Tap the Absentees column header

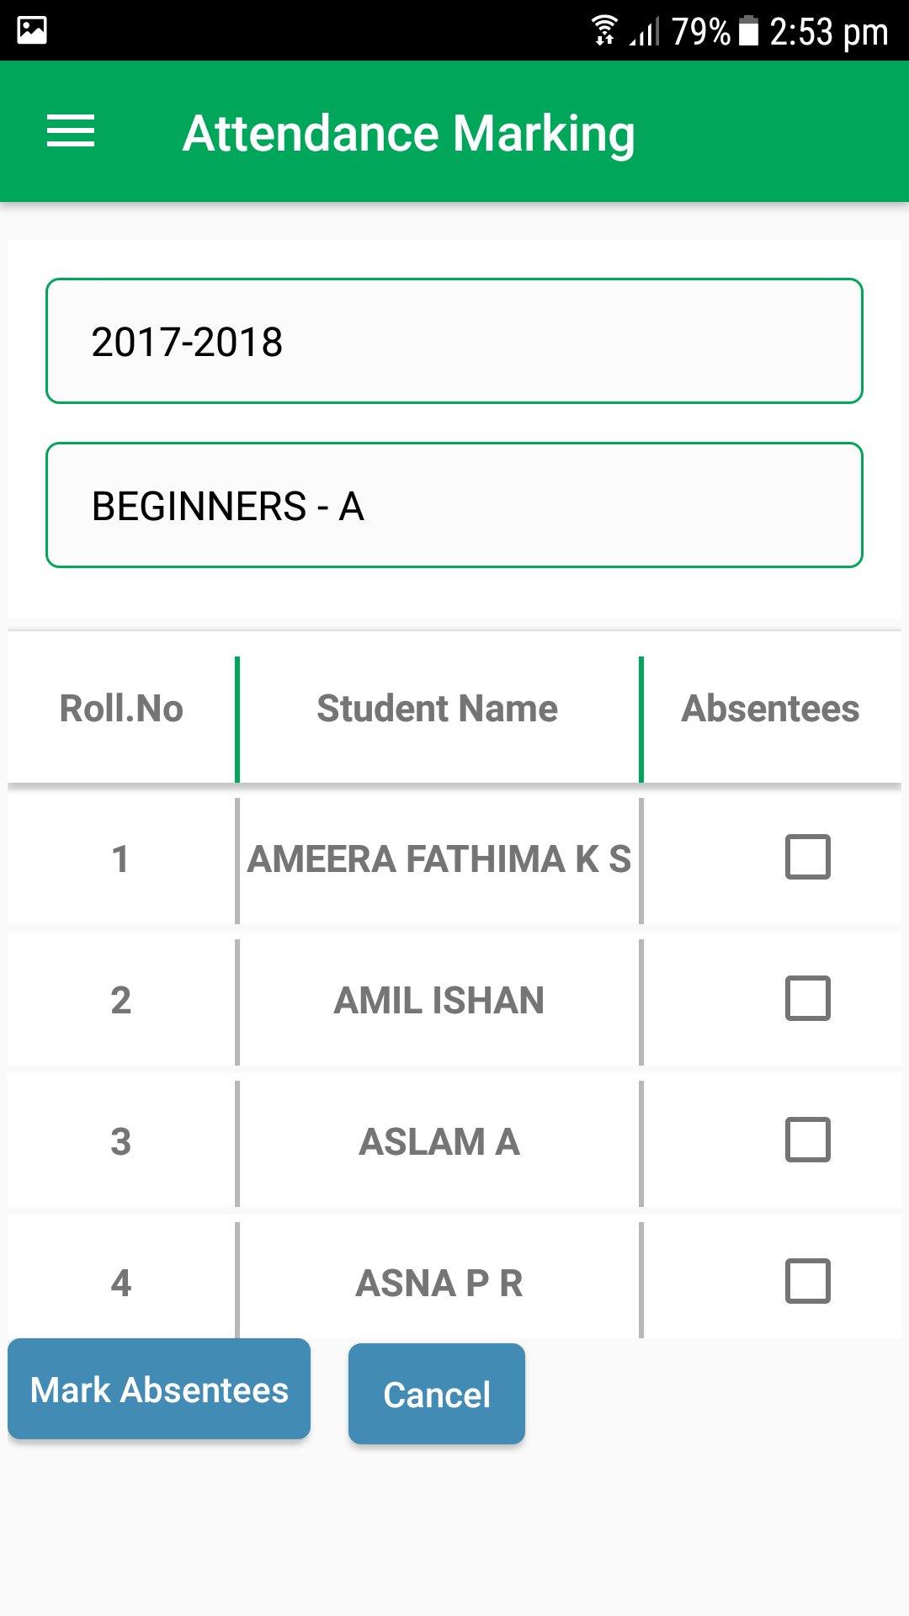[770, 709]
